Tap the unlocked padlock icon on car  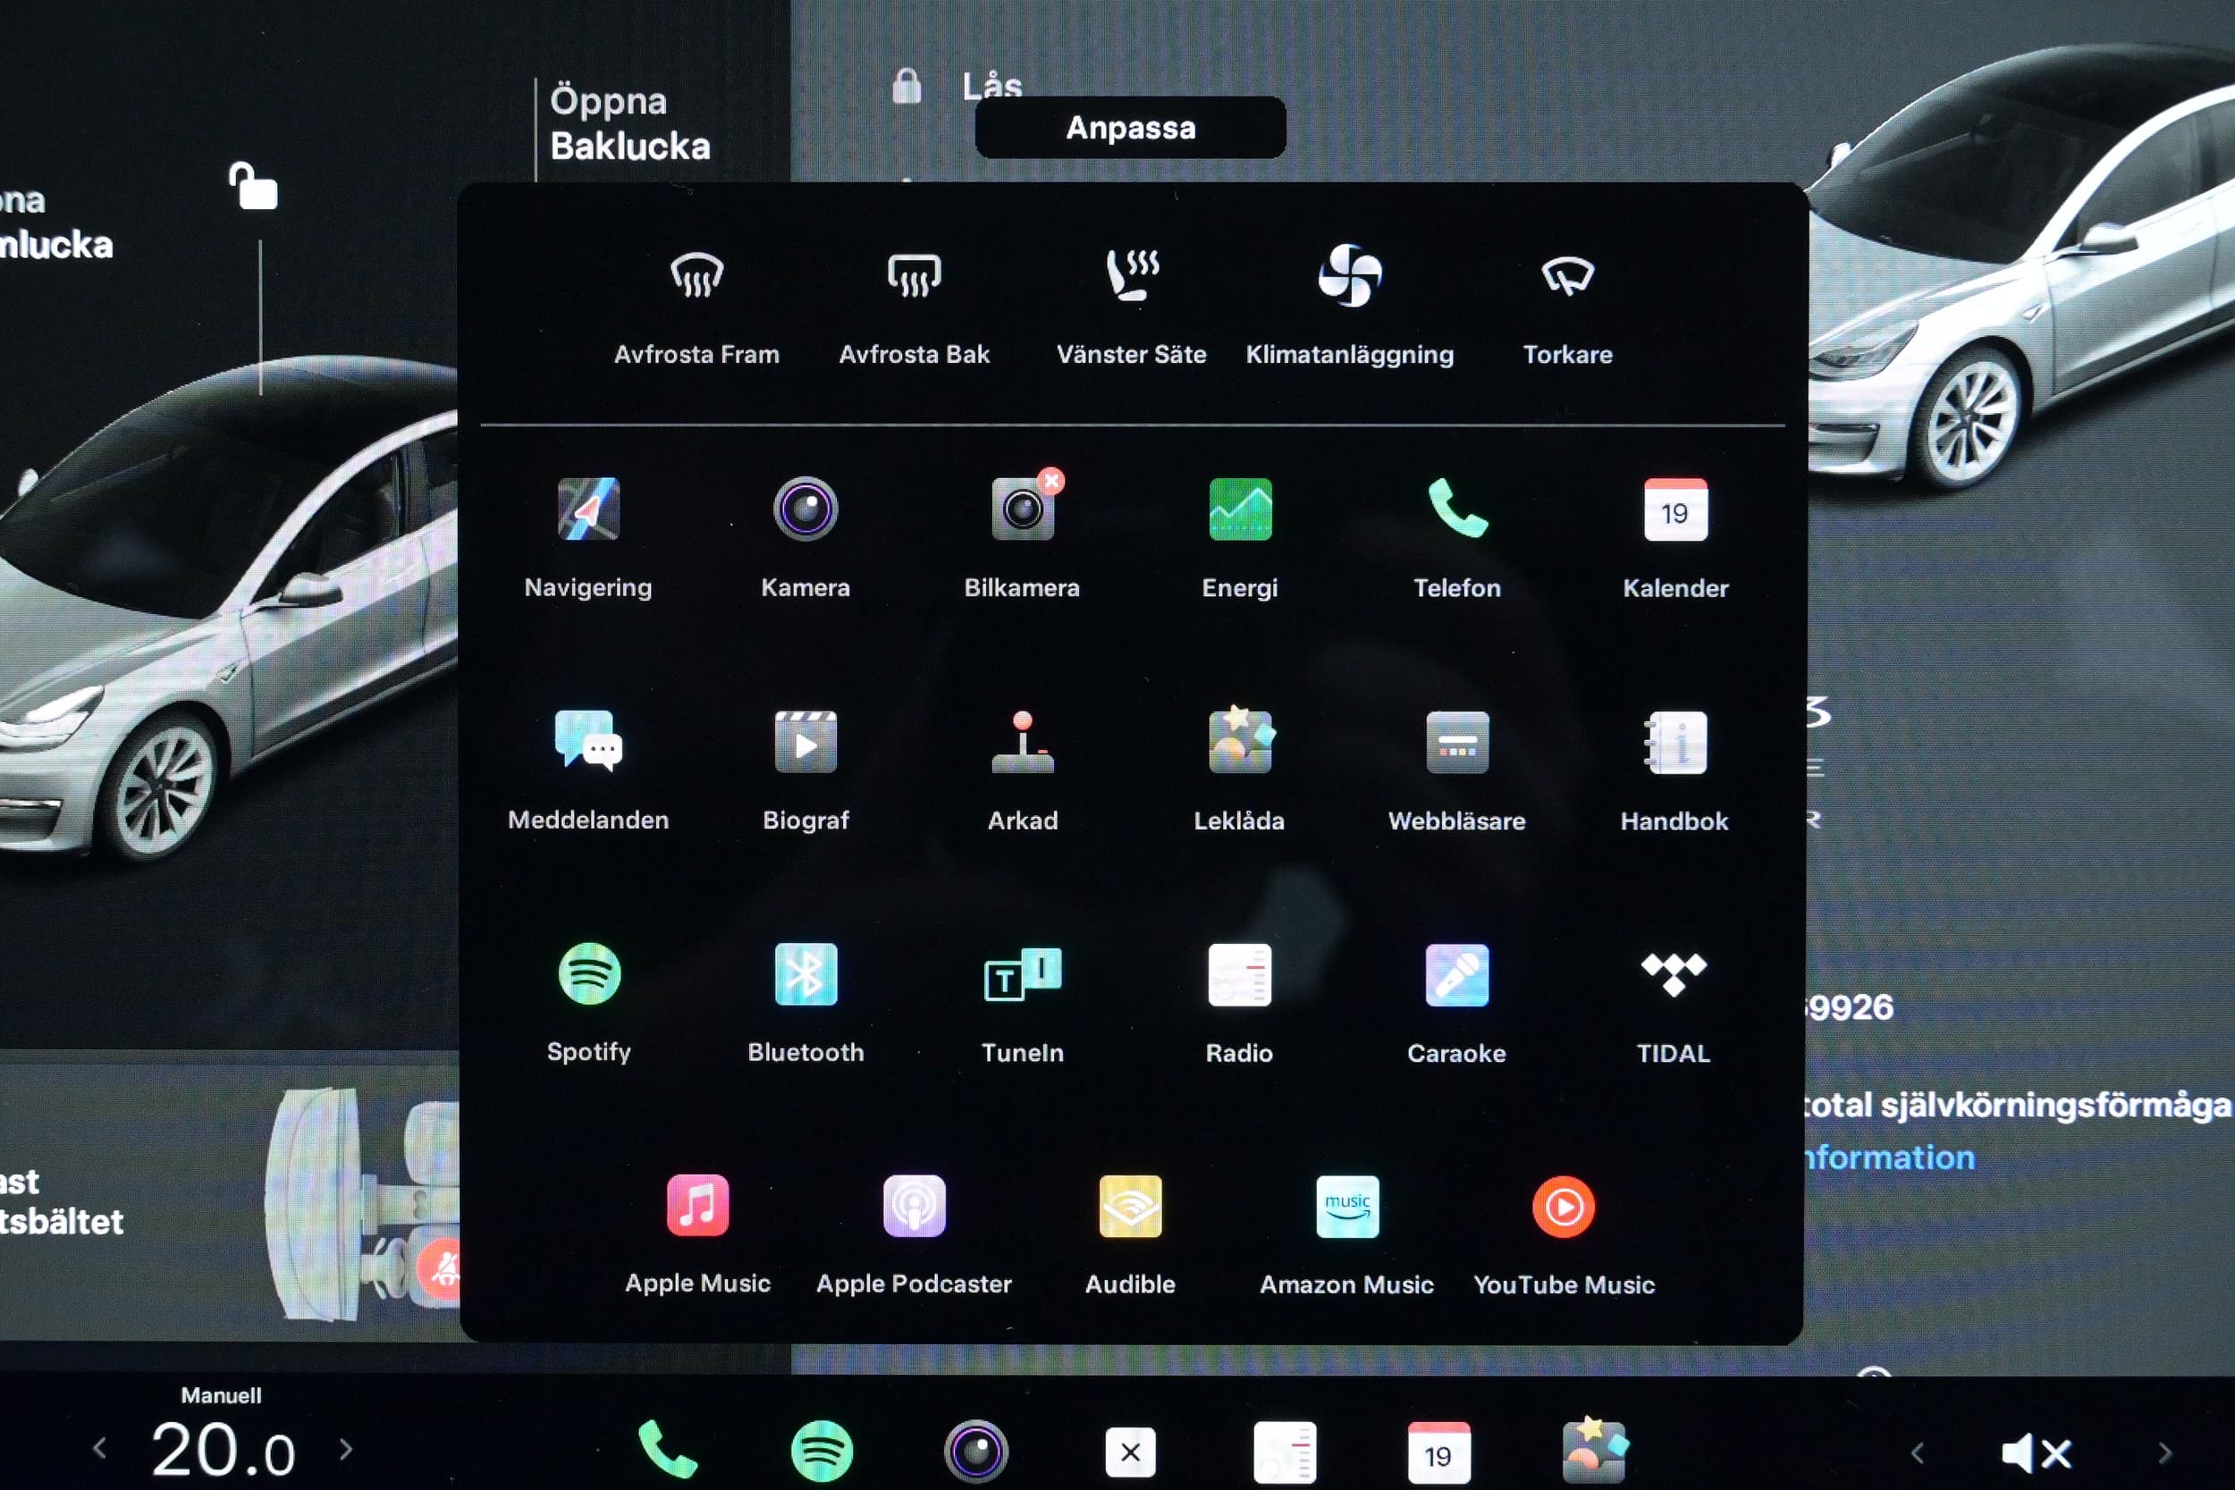click(x=253, y=185)
